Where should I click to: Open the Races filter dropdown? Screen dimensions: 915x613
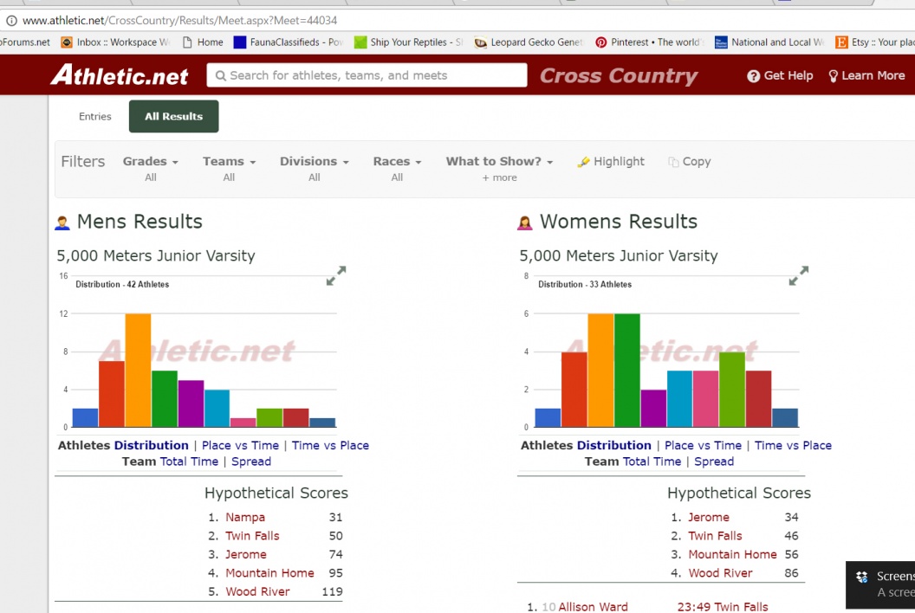pos(397,162)
